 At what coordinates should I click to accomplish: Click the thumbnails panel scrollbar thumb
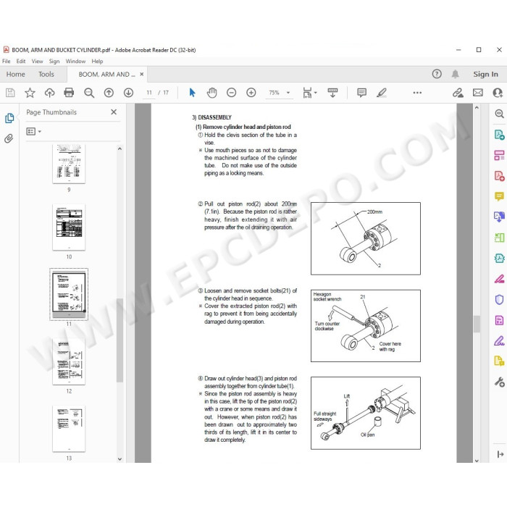click(120, 340)
